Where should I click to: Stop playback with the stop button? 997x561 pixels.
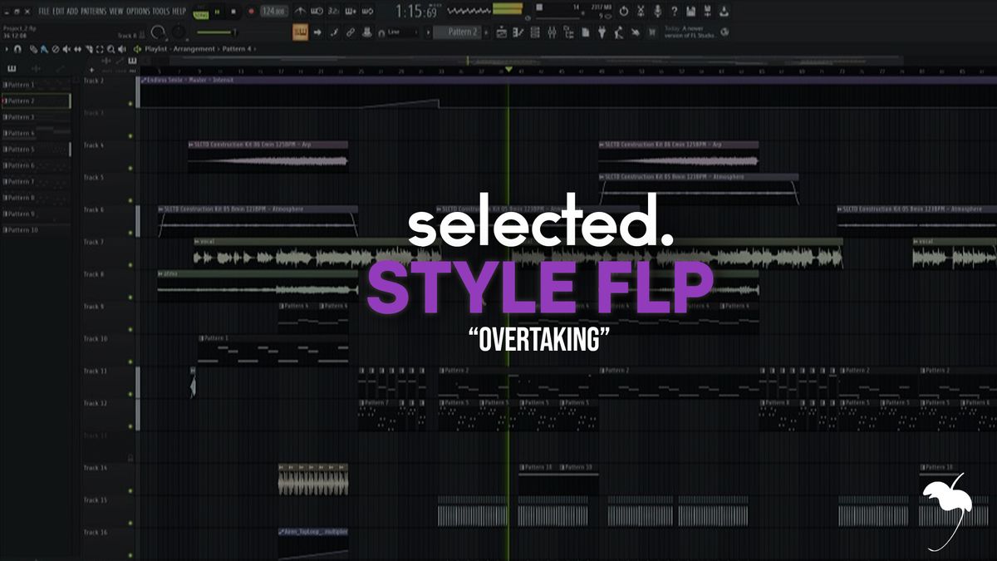[233, 12]
